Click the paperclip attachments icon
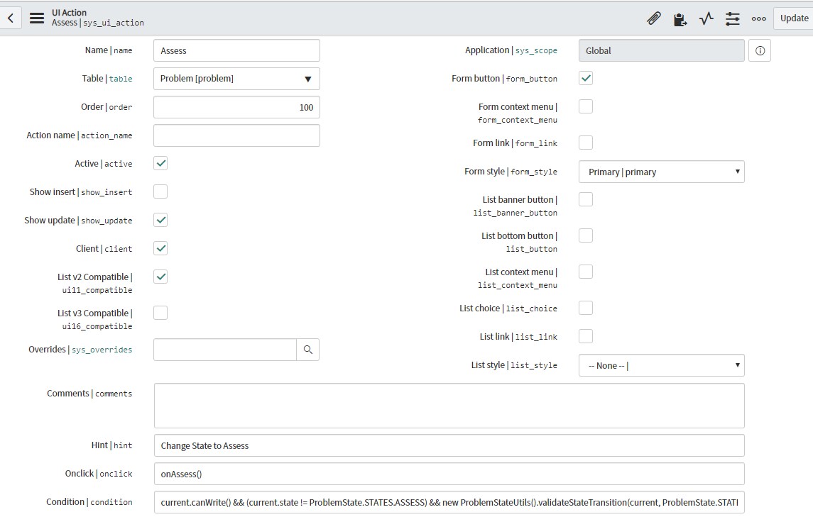813x517 pixels. [x=653, y=18]
